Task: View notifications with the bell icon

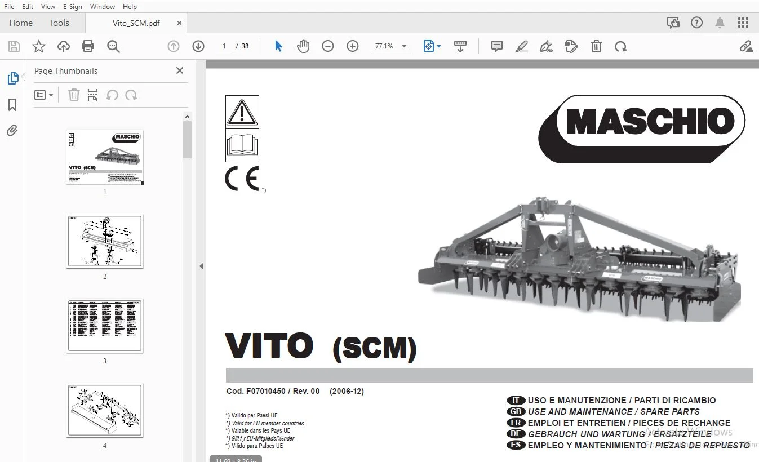Action: tap(720, 23)
